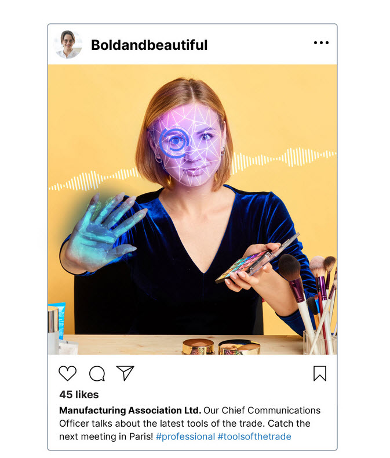Viewport: 390px width, 458px height.
Task: Open the Boldandbeautiful username
Action: coord(149,45)
